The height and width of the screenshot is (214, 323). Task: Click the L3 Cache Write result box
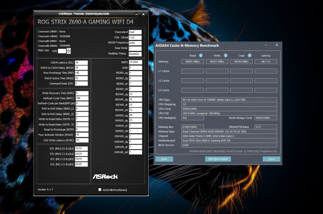(217, 90)
